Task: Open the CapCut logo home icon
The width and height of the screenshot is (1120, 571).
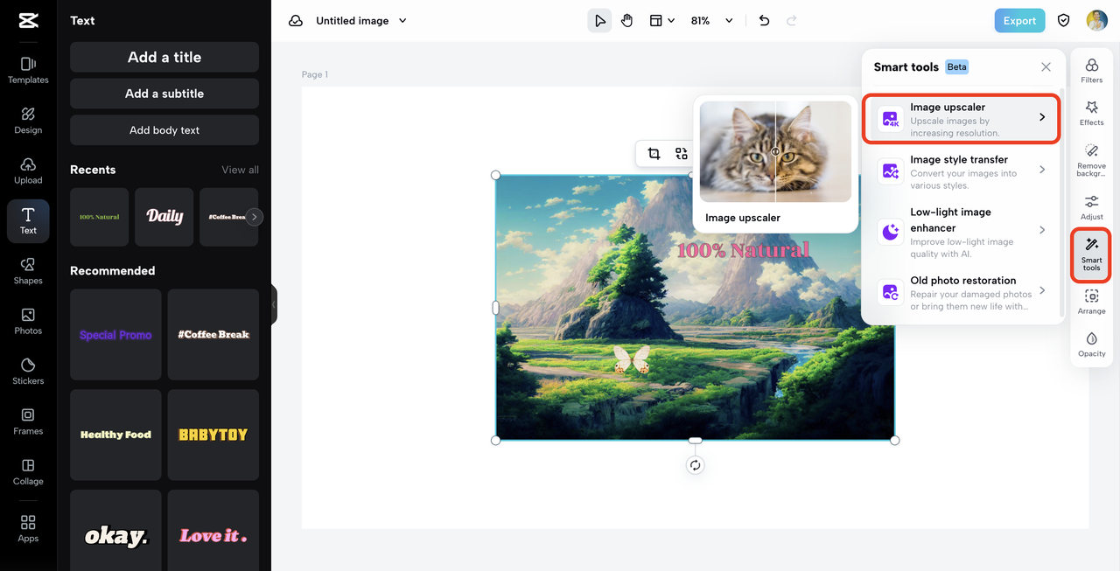Action: click(x=28, y=21)
